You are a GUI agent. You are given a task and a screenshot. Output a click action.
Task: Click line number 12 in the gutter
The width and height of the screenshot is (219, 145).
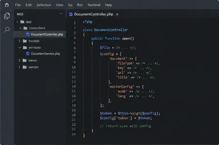click(74, 77)
